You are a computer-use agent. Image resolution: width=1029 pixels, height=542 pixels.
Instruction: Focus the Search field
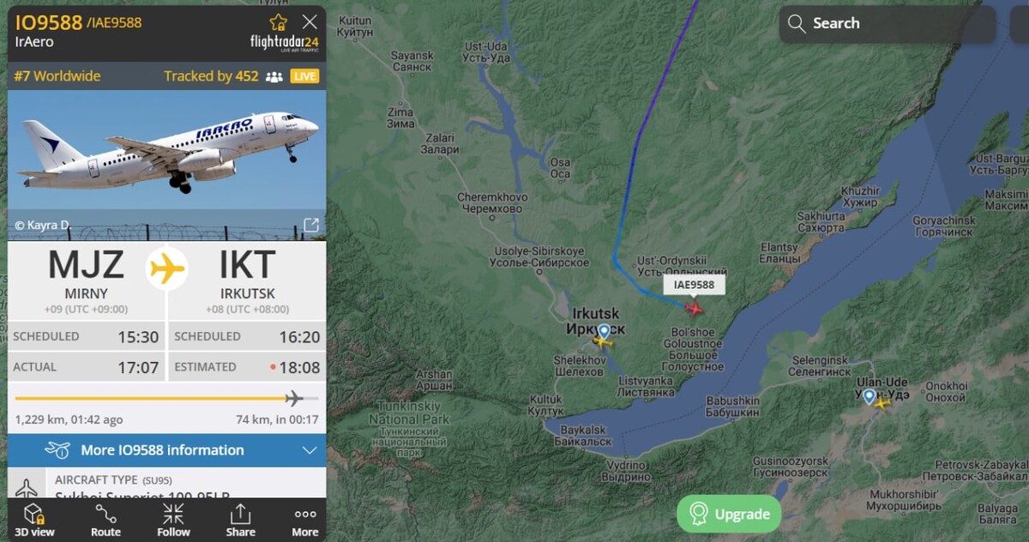[x=888, y=24]
